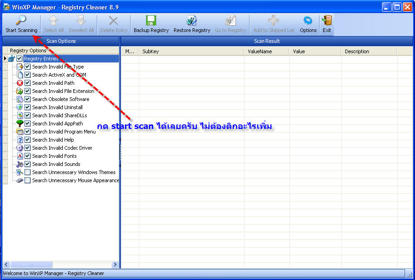The width and height of the screenshot is (415, 280).
Task: Click the Search Invalid Sounds icon
Action: click(20, 164)
